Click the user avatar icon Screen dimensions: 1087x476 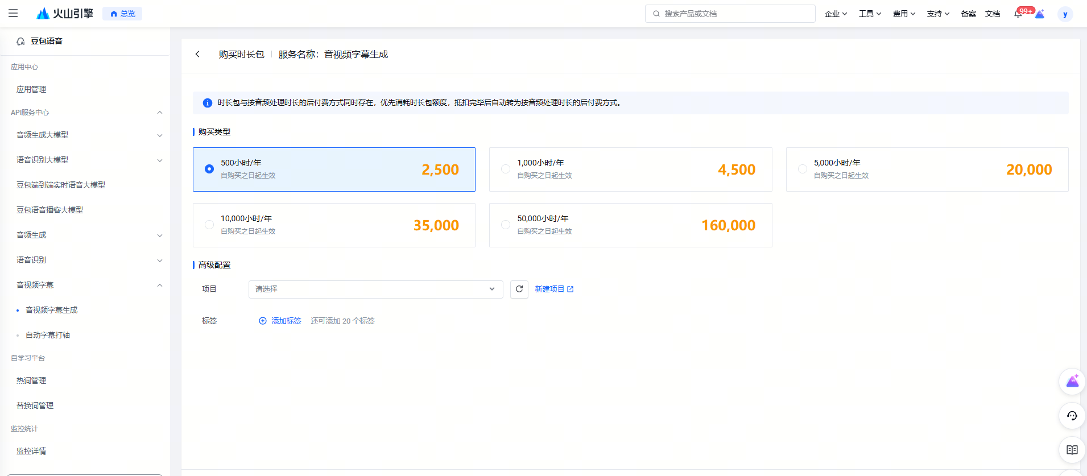click(1065, 14)
